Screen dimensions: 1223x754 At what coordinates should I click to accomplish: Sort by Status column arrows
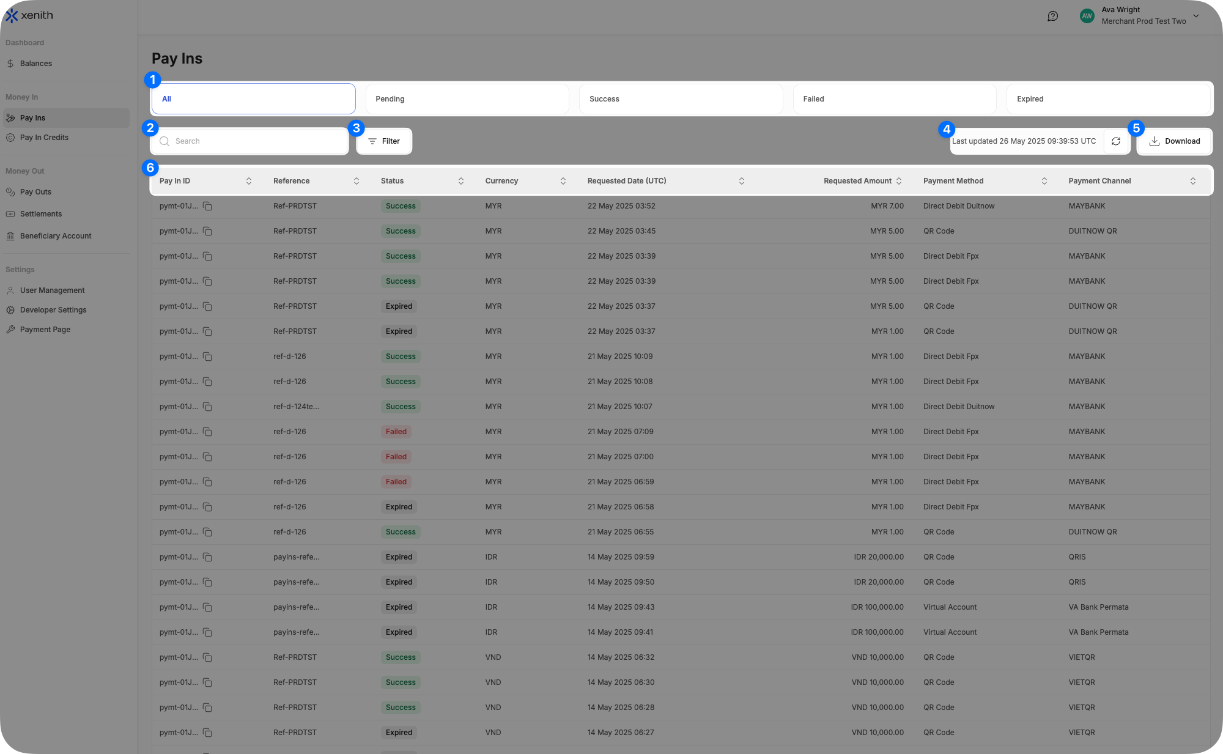coord(461,181)
